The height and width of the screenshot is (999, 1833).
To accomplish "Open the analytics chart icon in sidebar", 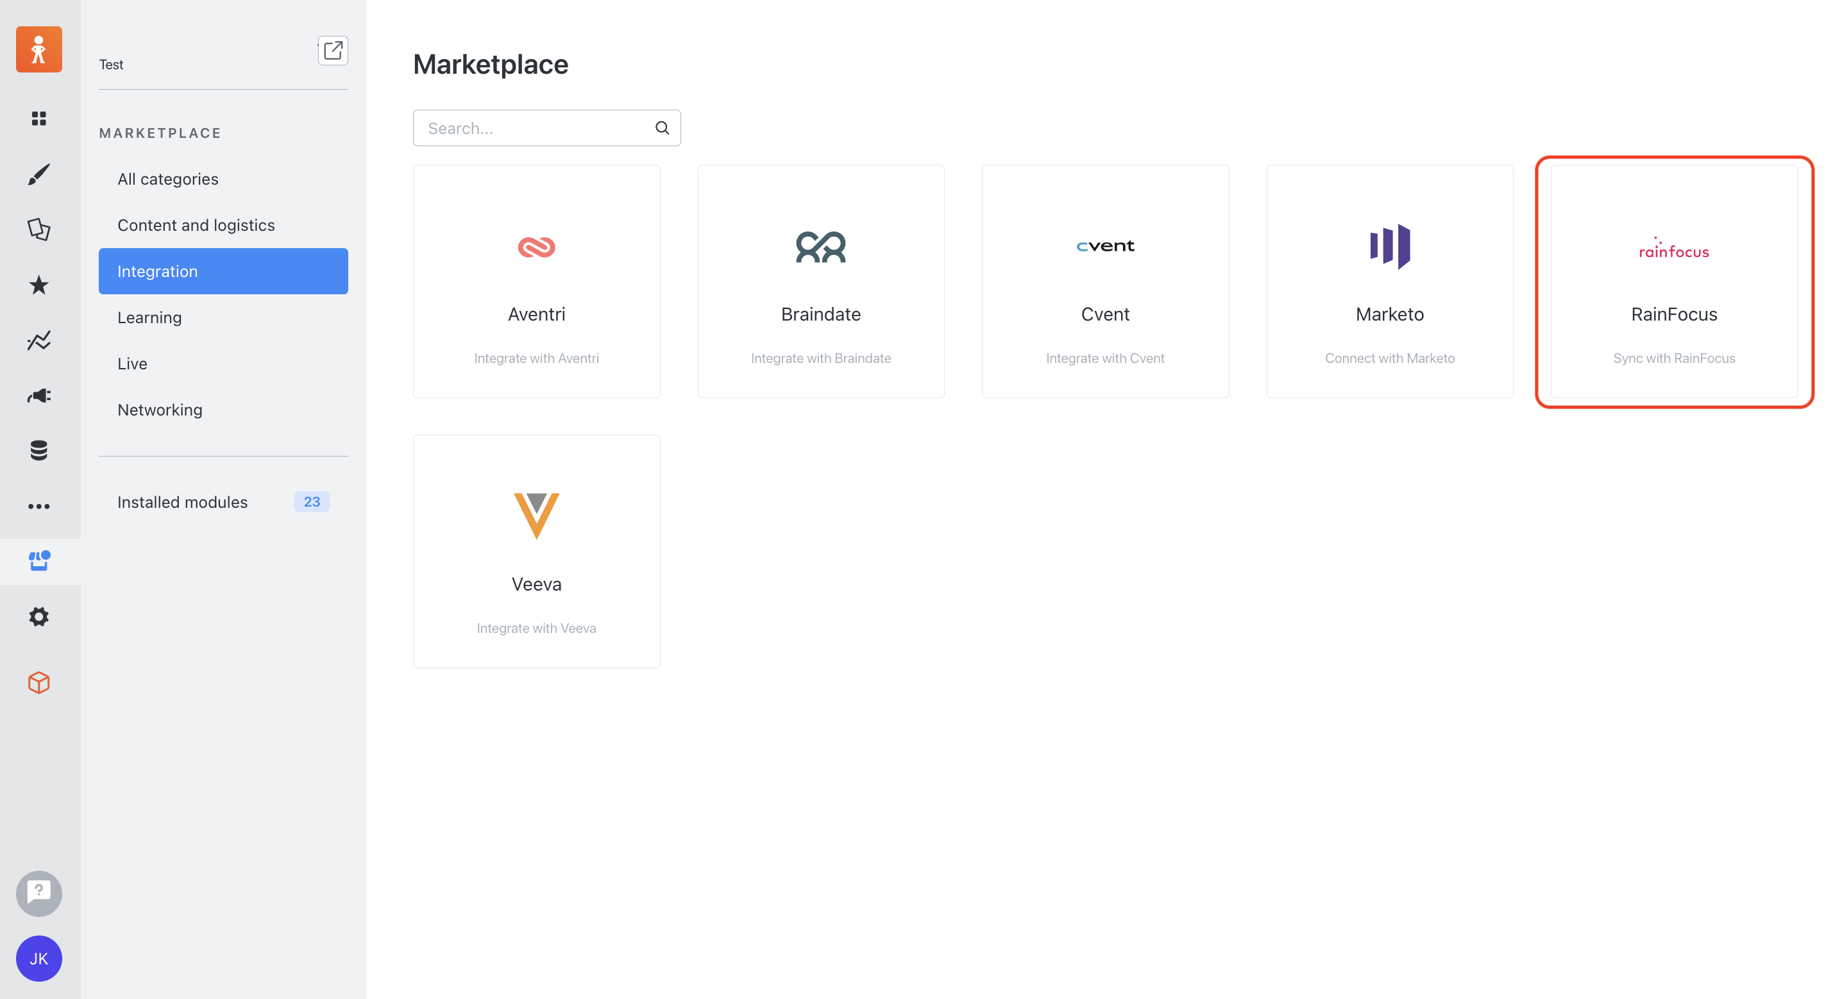I will click(38, 340).
